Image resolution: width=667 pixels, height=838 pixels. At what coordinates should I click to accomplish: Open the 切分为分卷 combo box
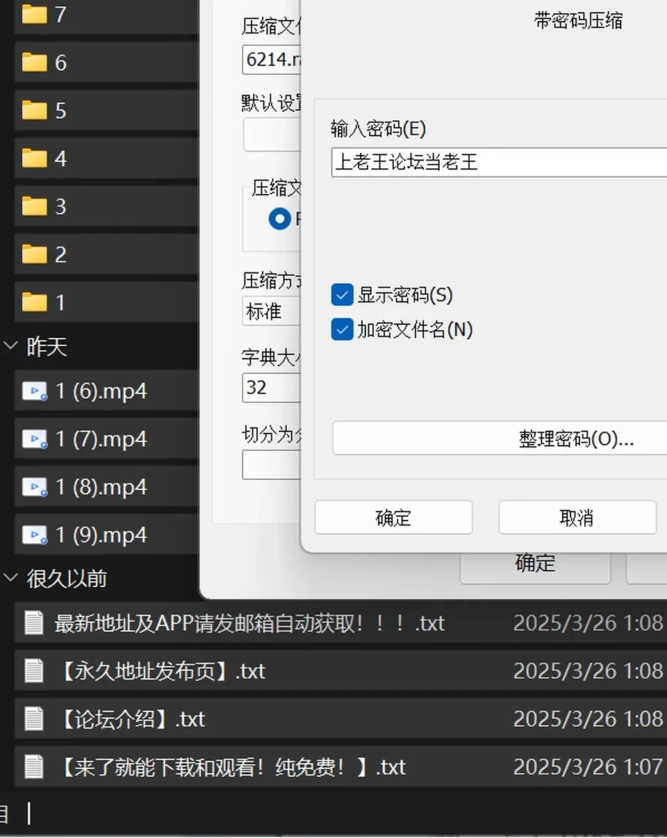click(x=272, y=465)
